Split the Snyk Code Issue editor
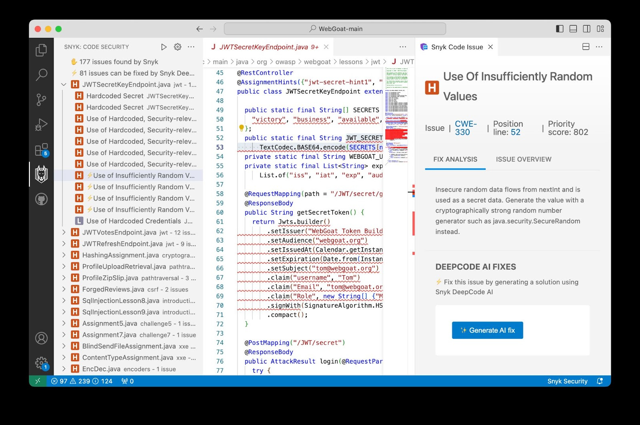The width and height of the screenshot is (640, 425). pos(586,47)
